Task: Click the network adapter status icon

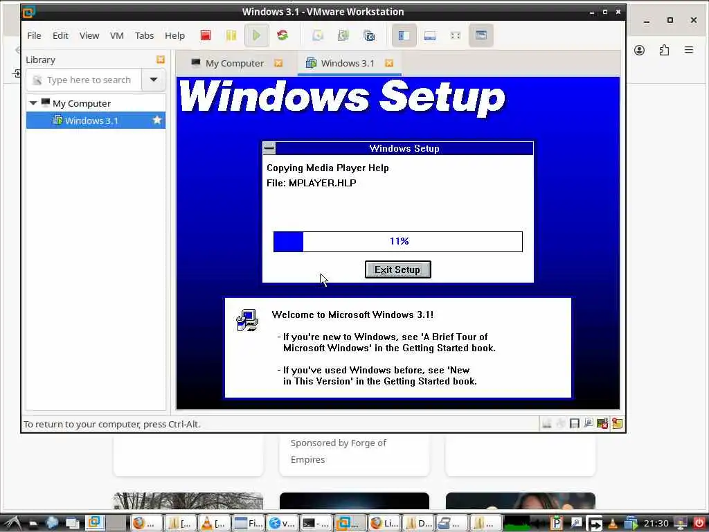Action: coord(589,423)
